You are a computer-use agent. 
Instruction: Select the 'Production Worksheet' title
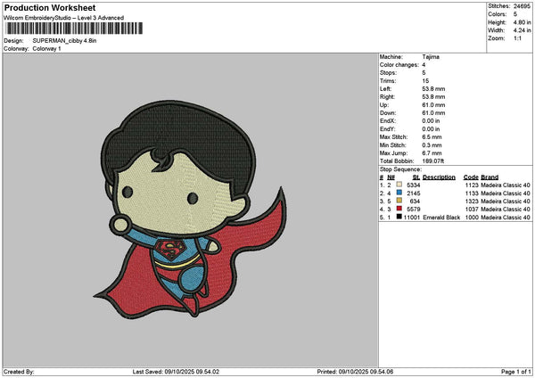coord(50,7)
